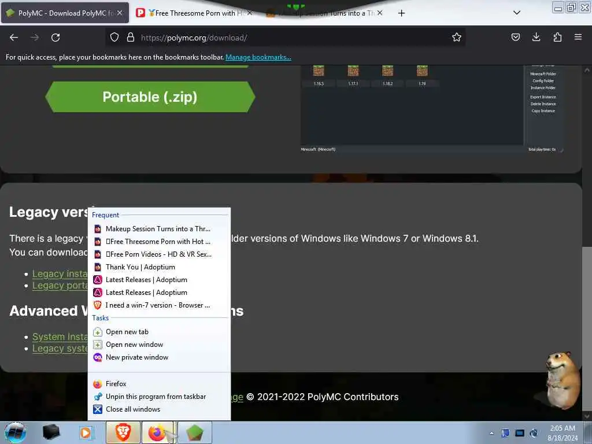Choose Open new tab task

coord(159,332)
